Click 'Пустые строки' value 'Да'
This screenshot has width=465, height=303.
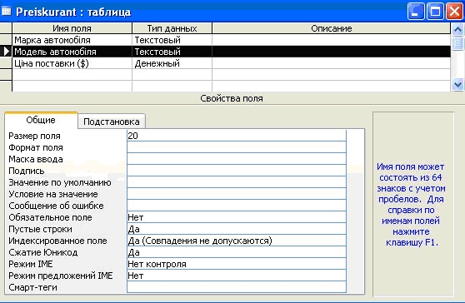[x=237, y=229]
